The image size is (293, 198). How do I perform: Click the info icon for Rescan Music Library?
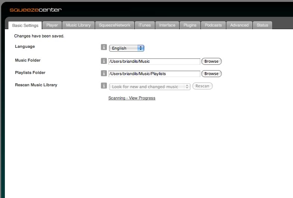pyautogui.click(x=104, y=86)
